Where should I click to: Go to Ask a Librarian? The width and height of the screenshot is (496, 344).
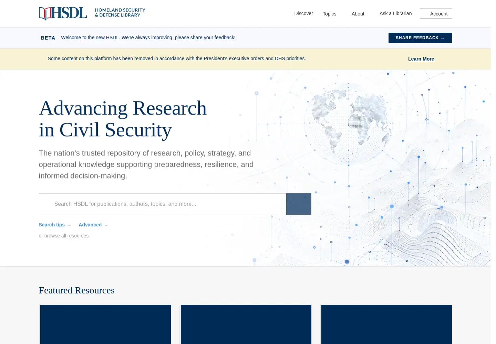pos(395,13)
